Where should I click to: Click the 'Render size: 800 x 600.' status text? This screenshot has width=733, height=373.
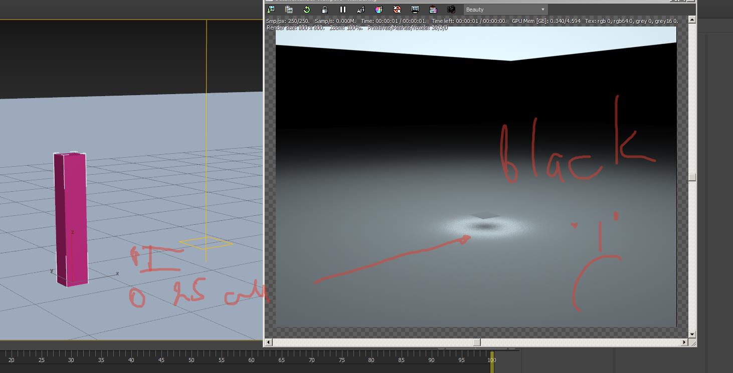tap(295, 28)
